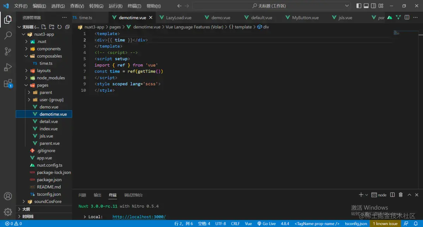Click the feedback icon in status bar

click(406, 224)
